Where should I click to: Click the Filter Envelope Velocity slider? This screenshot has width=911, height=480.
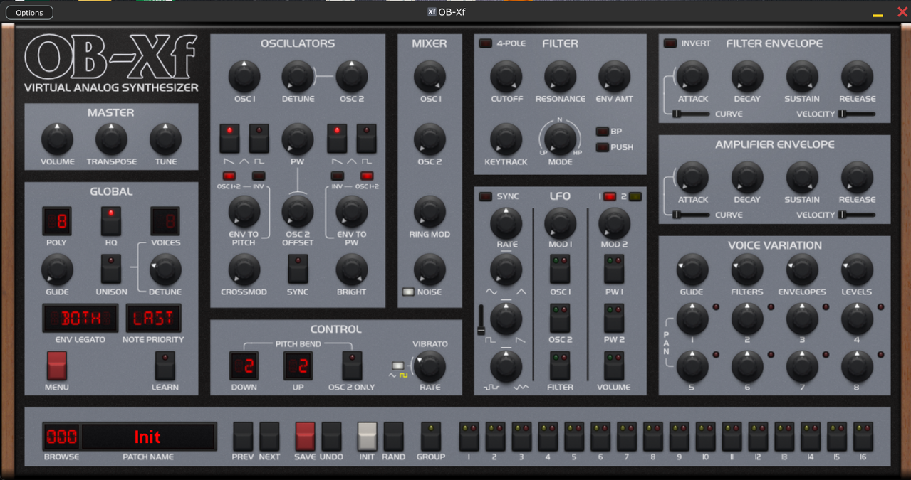click(x=857, y=114)
